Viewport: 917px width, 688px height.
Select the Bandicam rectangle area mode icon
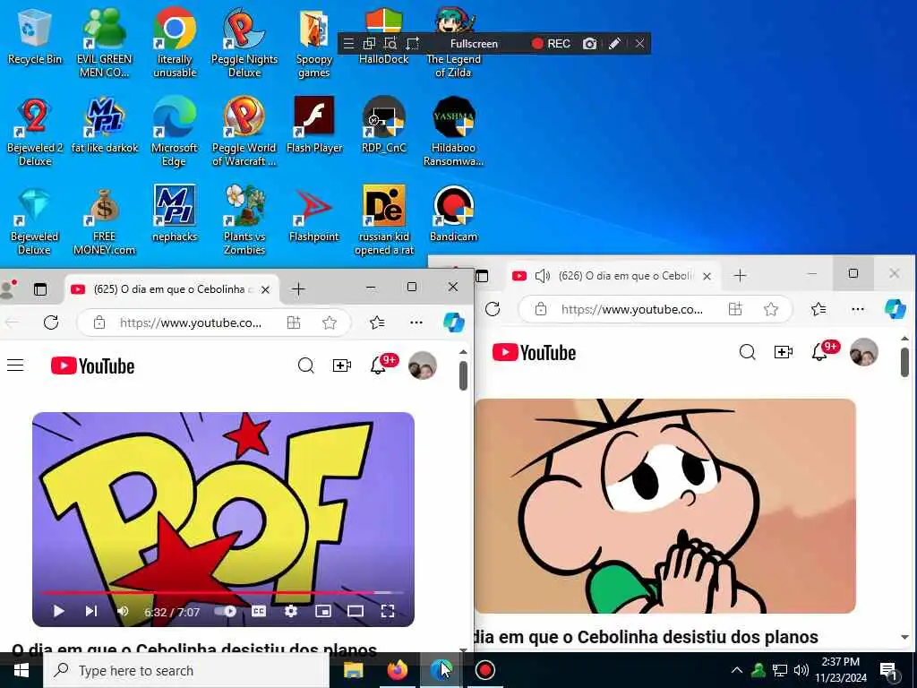(x=413, y=43)
